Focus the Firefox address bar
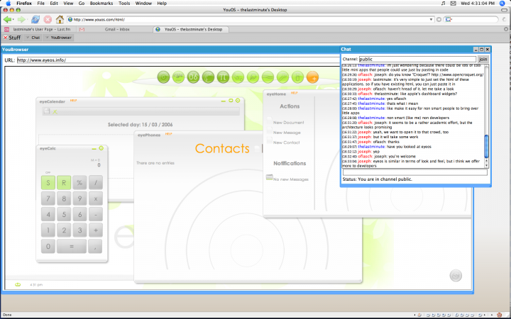Screen dimensions: 511x319 [x=251, y=20]
